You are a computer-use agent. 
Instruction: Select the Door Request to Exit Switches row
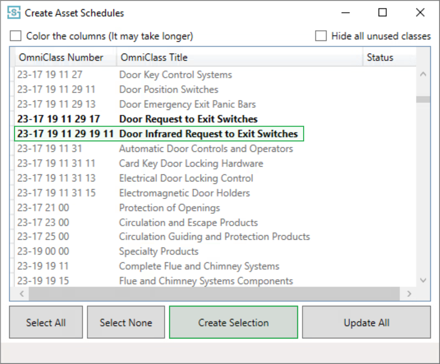(x=188, y=119)
